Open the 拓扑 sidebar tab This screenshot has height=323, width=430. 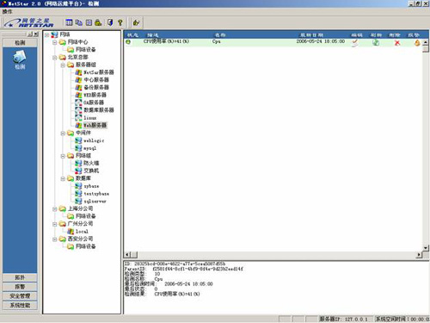(x=20, y=277)
